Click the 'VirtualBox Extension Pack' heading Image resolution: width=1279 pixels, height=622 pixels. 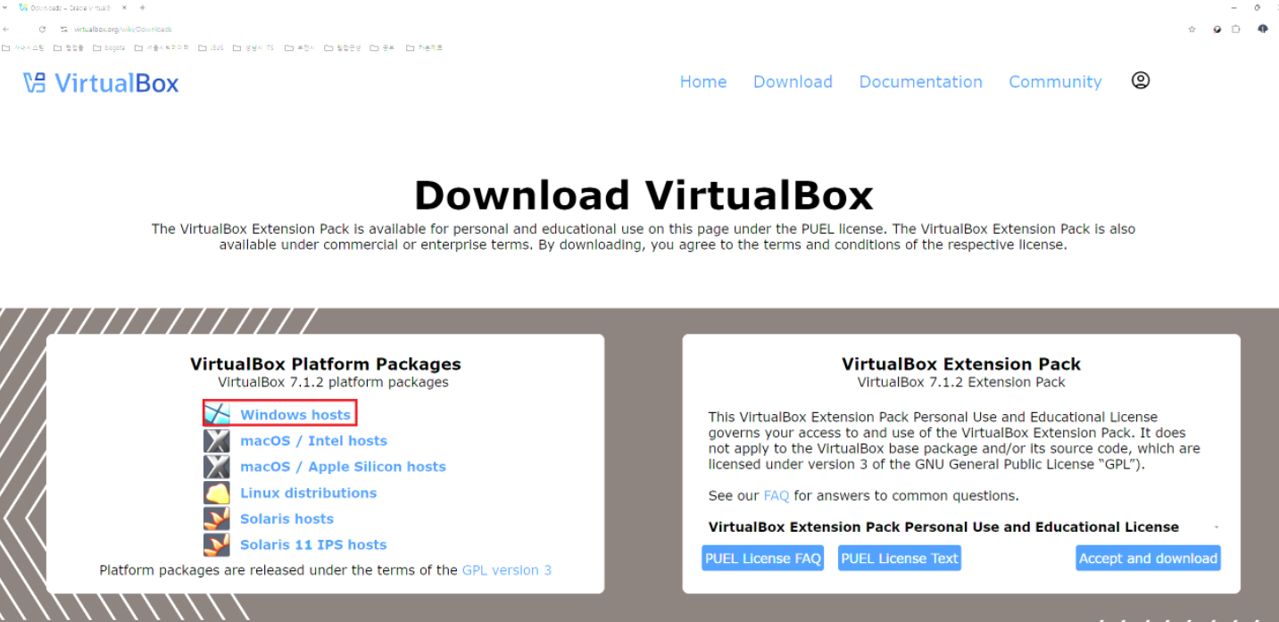click(x=961, y=363)
